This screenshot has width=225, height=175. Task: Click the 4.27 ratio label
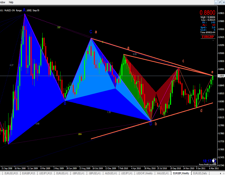pos(11,65)
